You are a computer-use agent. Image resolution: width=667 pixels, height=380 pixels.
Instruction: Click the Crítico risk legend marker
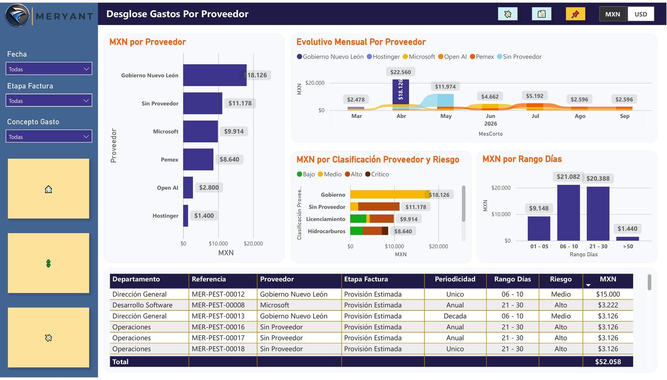pos(368,174)
